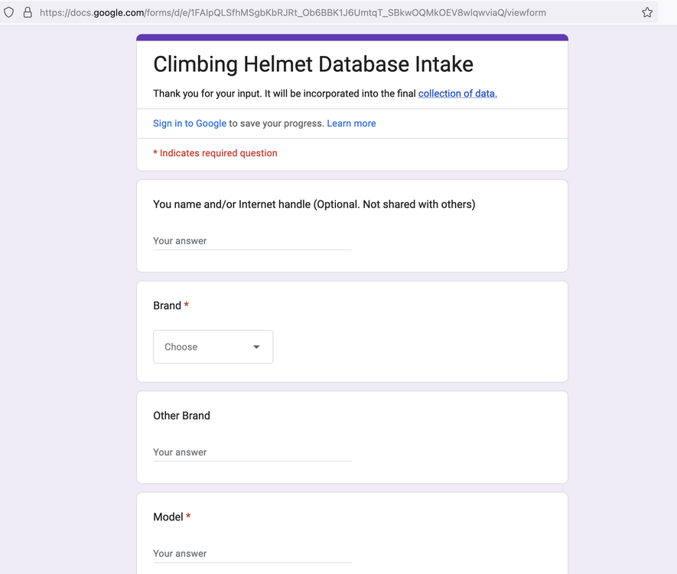
Task: Click the name and Internet handle question text
Action: [x=314, y=204]
